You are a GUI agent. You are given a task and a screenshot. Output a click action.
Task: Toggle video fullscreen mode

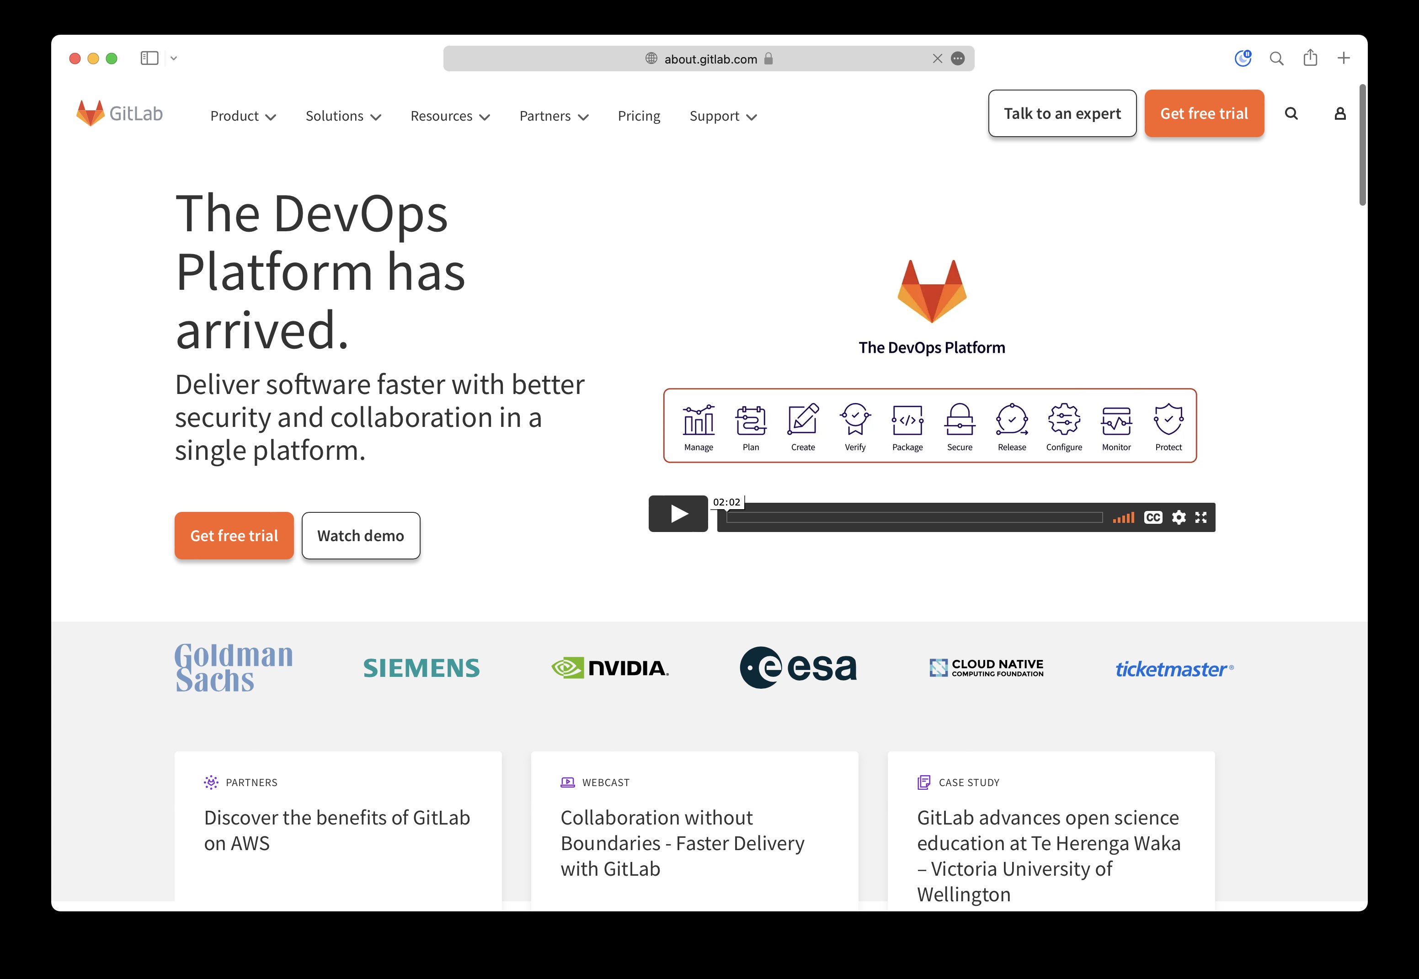(1200, 517)
